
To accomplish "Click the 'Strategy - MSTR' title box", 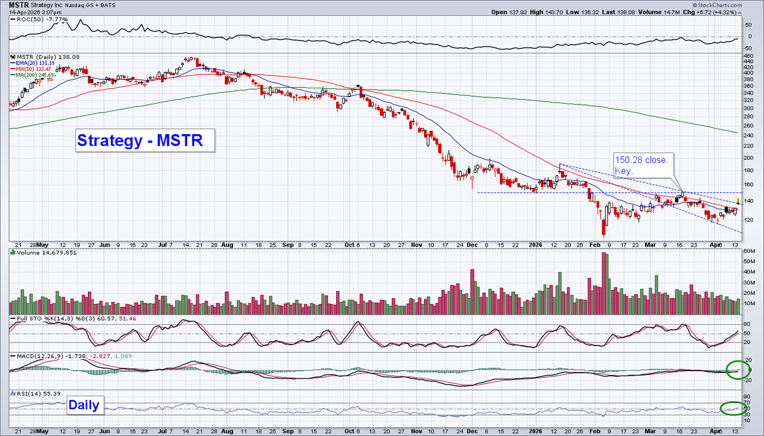I will tap(141, 140).
